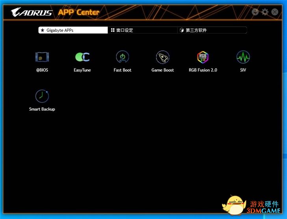
Task: Click the download updates arrow icon
Action: (x=255, y=12)
